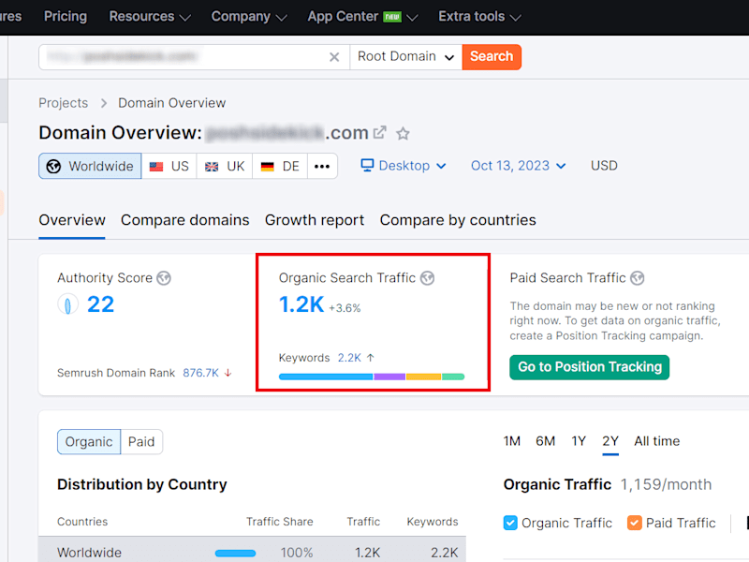This screenshot has height=562, width=749.
Task: Select the DE database
Action: (x=280, y=166)
